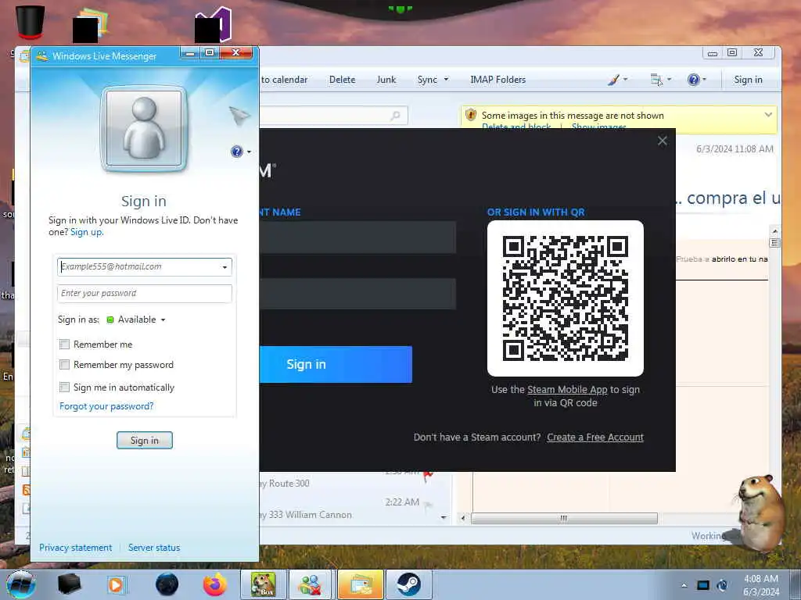
Task: Open the mail window help icon
Action: (696, 80)
